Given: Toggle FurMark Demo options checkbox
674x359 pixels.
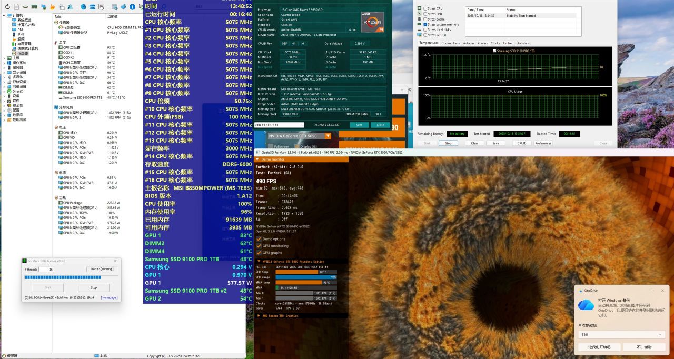Looking at the screenshot, I should (x=259, y=239).
